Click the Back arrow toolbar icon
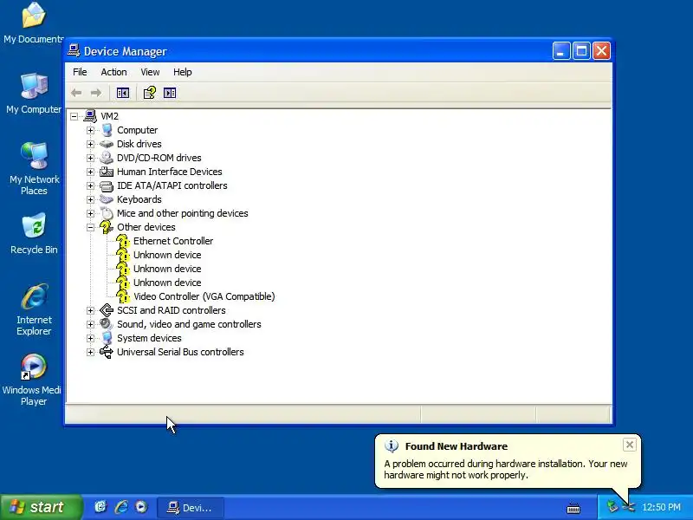The width and height of the screenshot is (693, 520). click(x=76, y=93)
